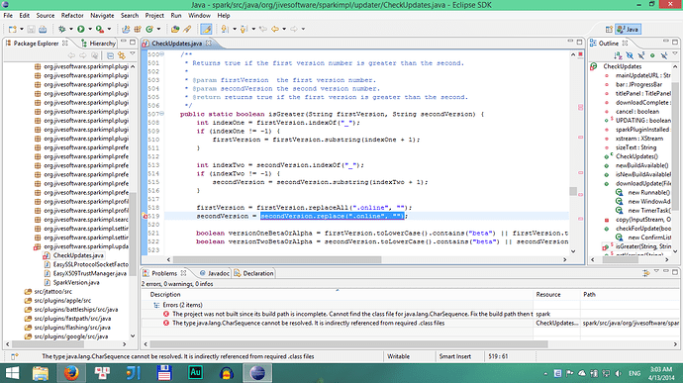Open the Next Annotation dropdown arrow
Image resolution: width=683 pixels, height=383 pixels.
[235, 29]
